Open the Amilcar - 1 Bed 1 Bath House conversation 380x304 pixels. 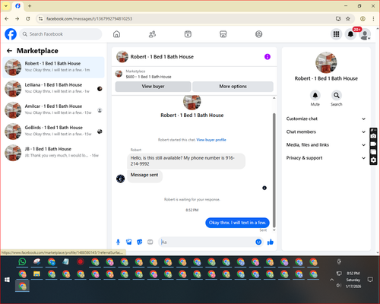(x=53, y=110)
